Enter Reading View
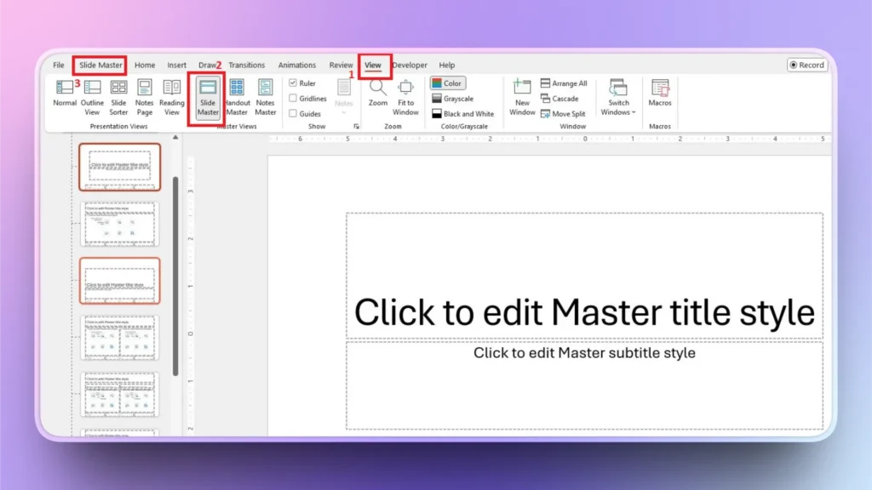The height and width of the screenshot is (490, 872). pyautogui.click(x=171, y=94)
